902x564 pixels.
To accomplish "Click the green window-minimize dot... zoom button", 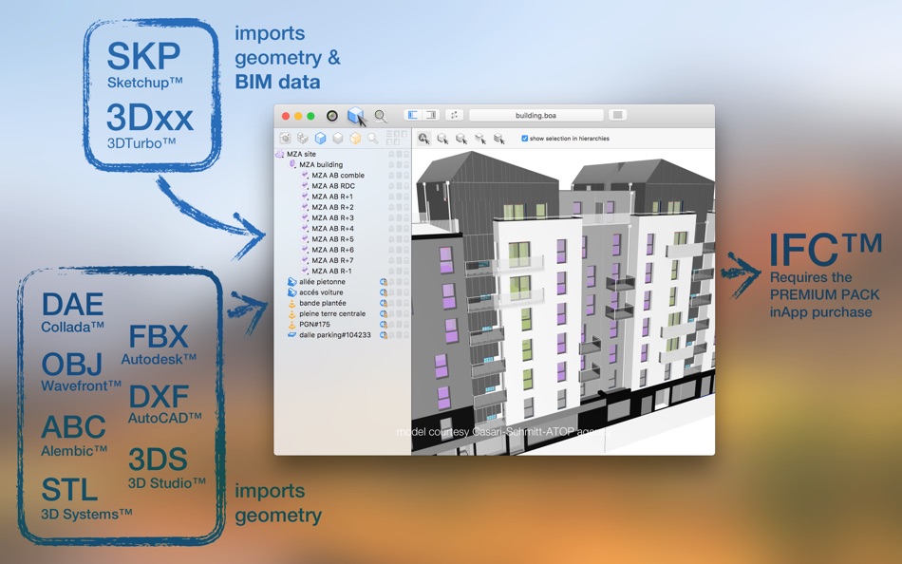I will point(310,116).
